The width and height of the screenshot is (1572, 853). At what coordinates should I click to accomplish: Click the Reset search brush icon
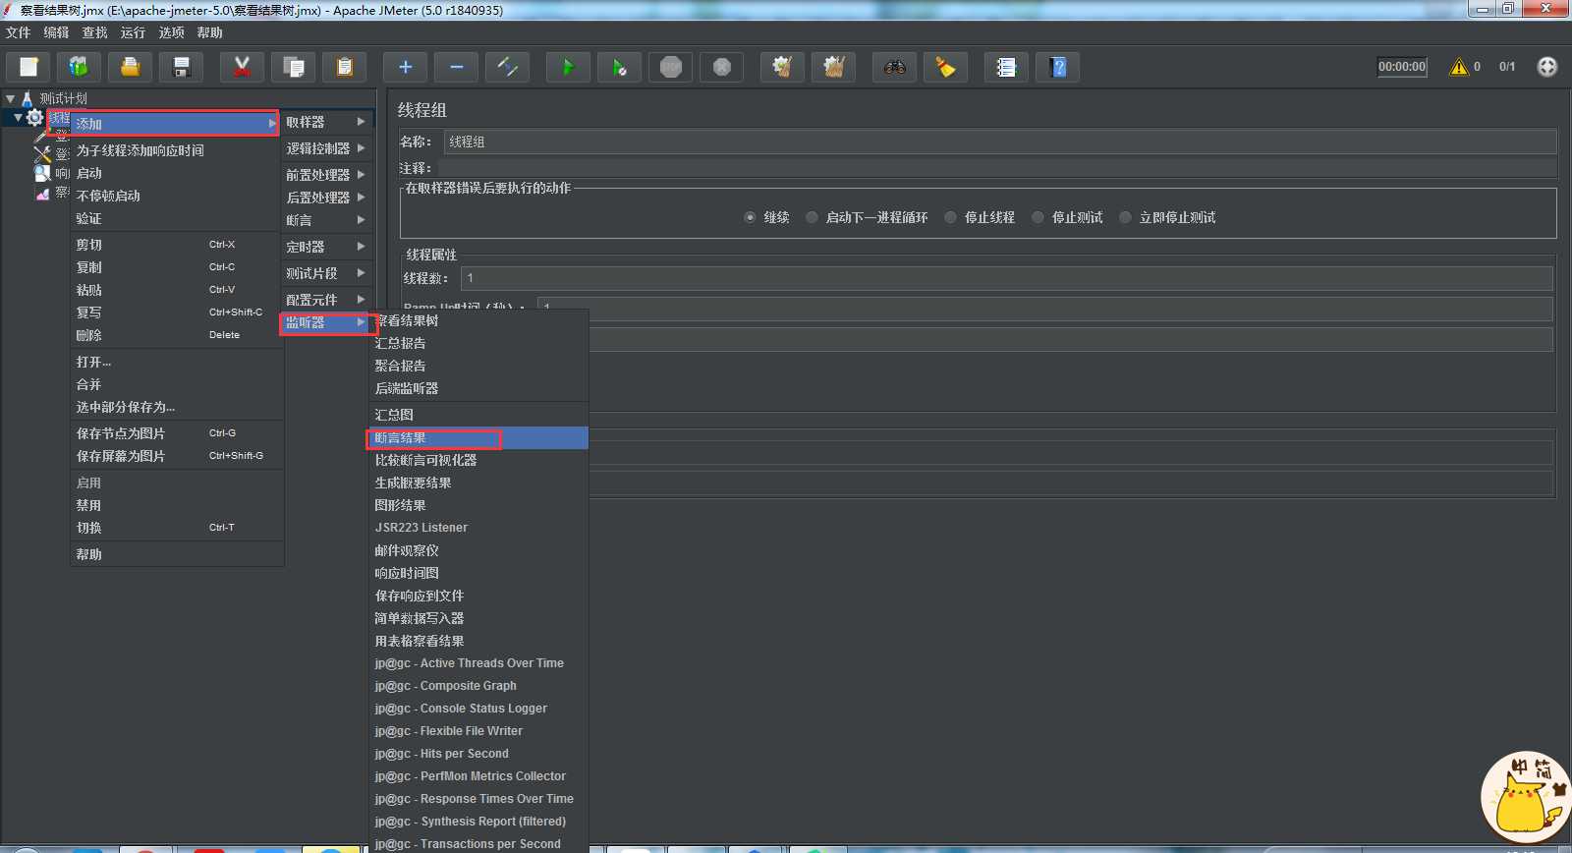pyautogui.click(x=945, y=67)
